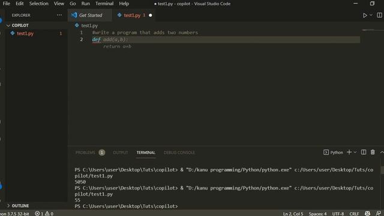Open errors and warnings status indicator
This screenshot has height=216, width=384.
tap(44, 214)
